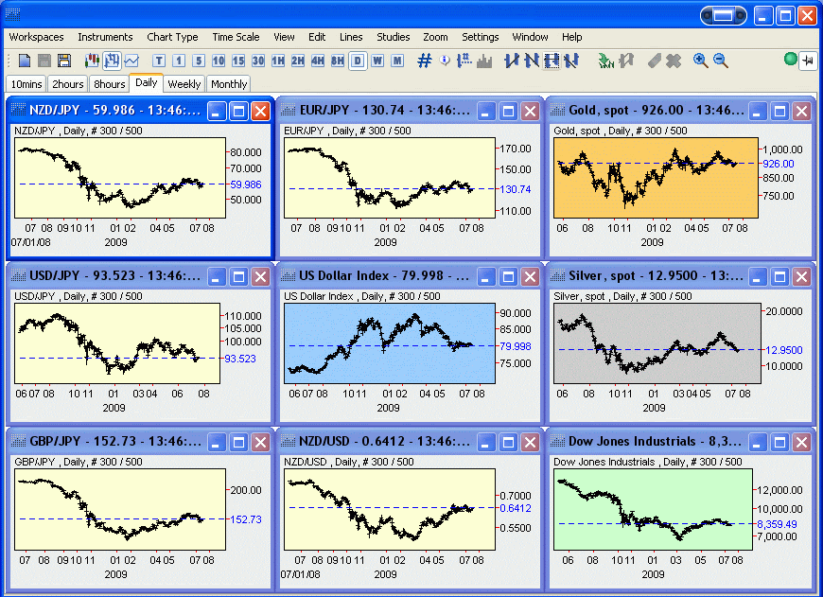This screenshot has width=823, height=597.
Task: Click NZD/JPY price label 59.986
Action: (x=246, y=184)
